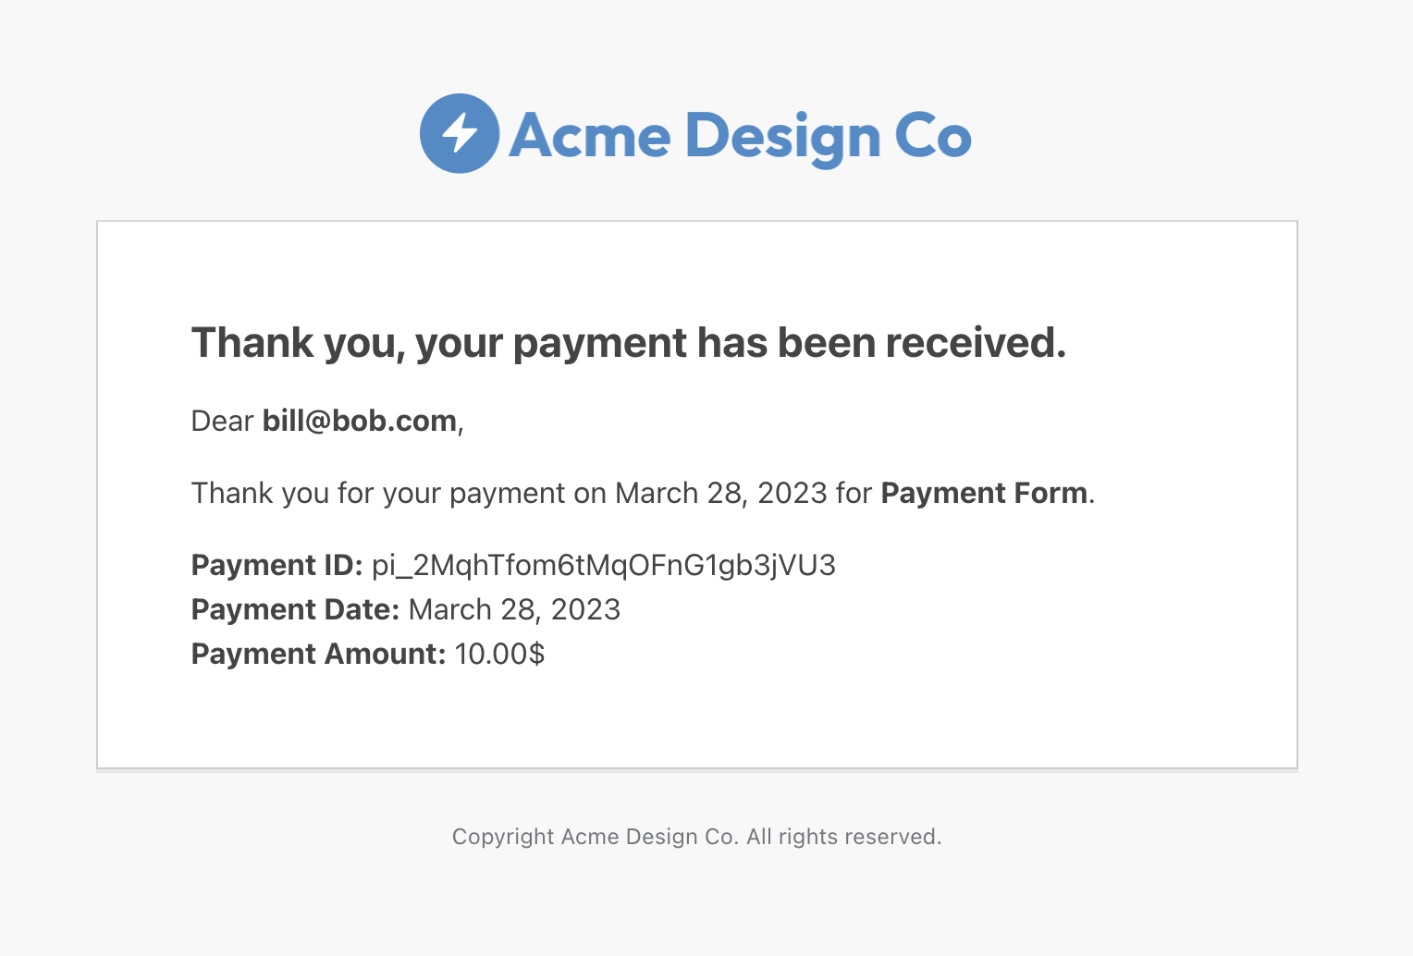The height and width of the screenshot is (956, 1413).
Task: Click the Thank you for your payment sentence
Action: point(643,494)
